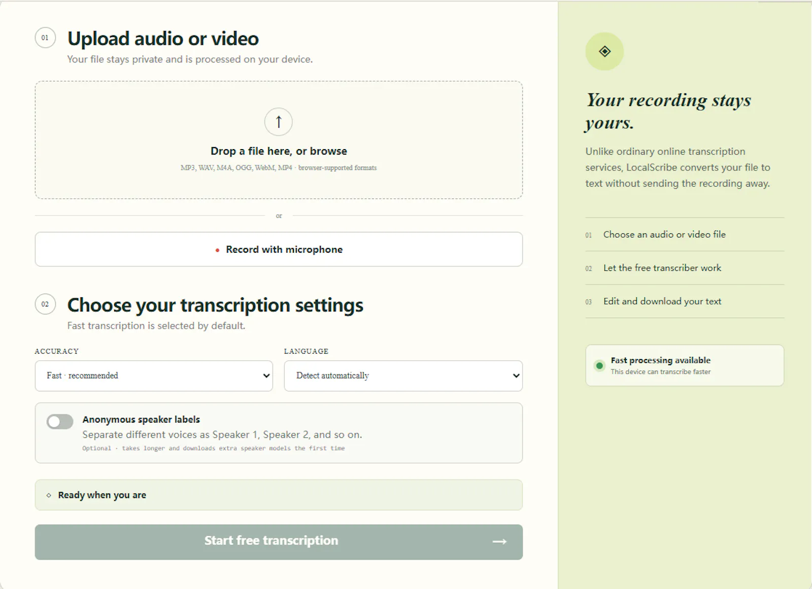Click 'Upload audio or video' heading
Viewport: 812px width, 589px height.
[163, 39]
